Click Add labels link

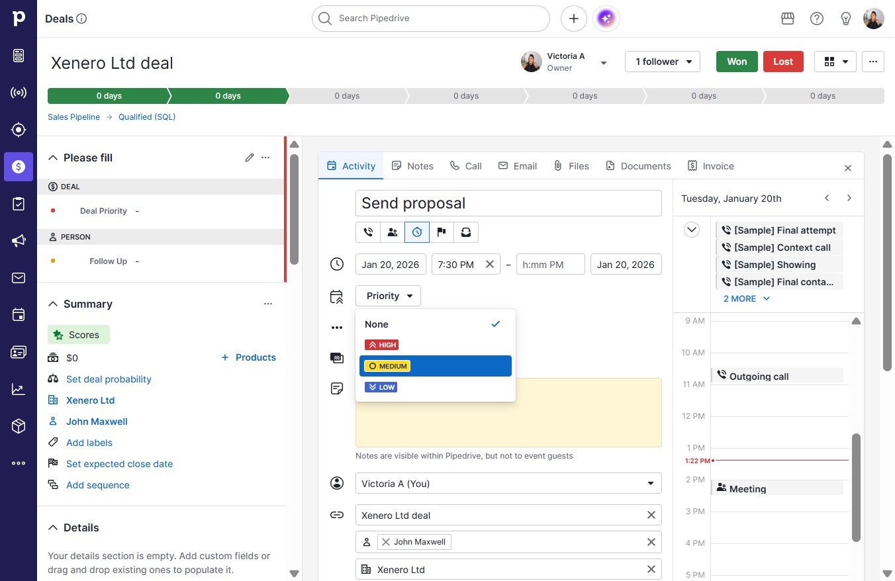point(89,443)
